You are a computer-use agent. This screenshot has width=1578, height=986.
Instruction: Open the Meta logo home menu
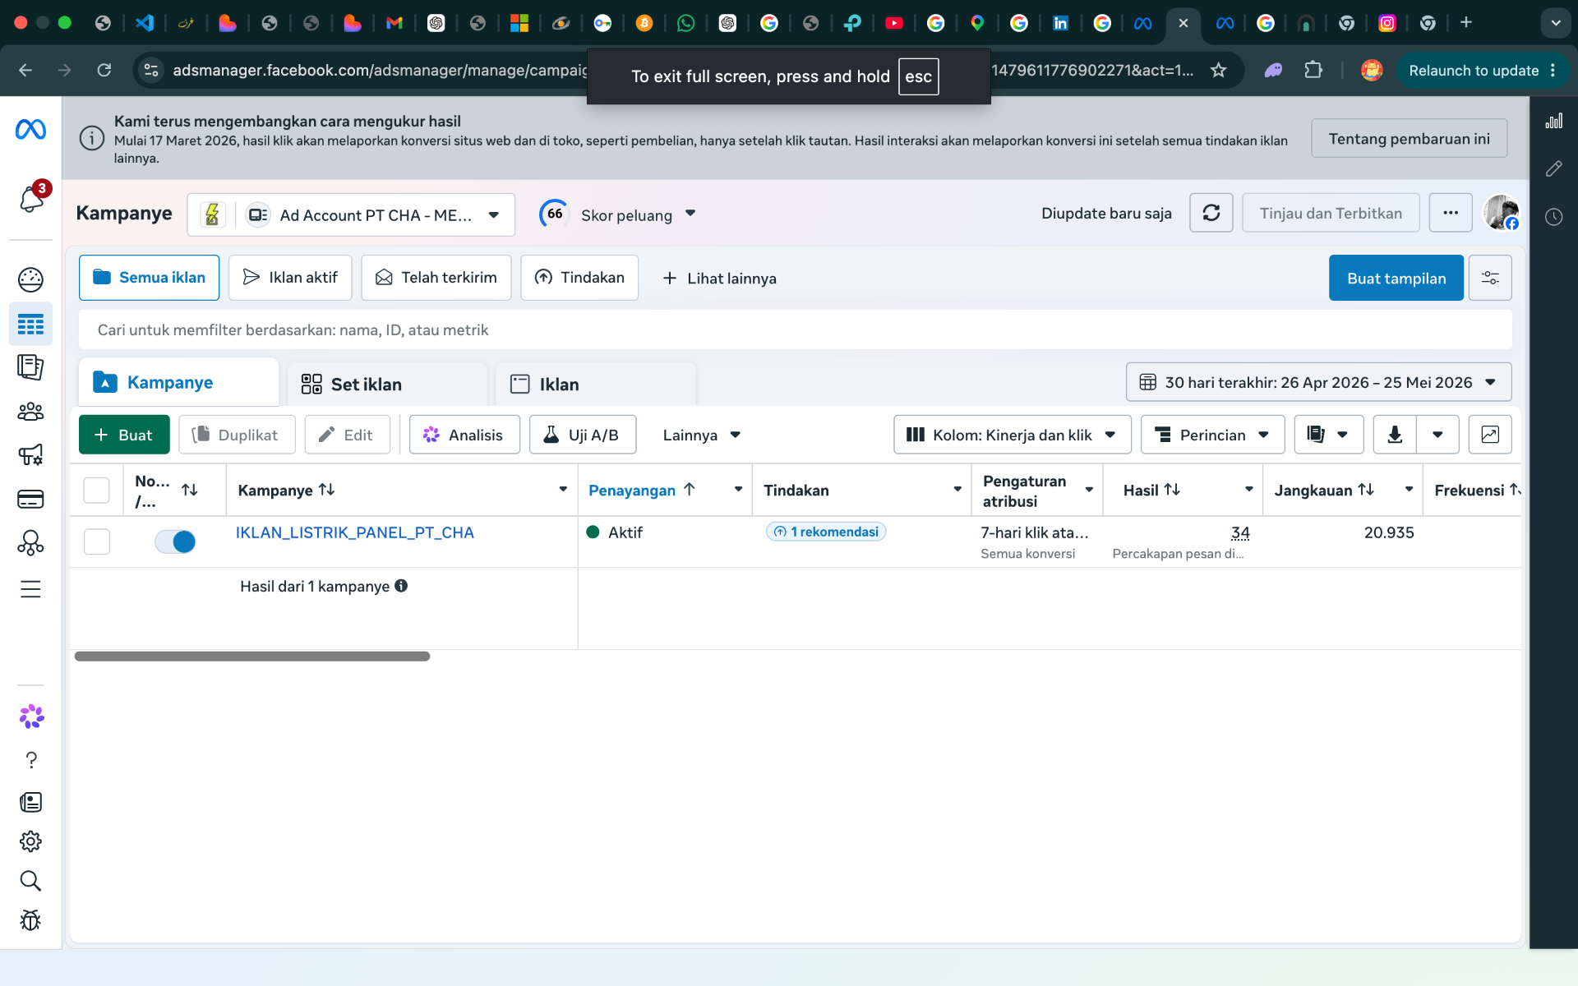point(30,129)
